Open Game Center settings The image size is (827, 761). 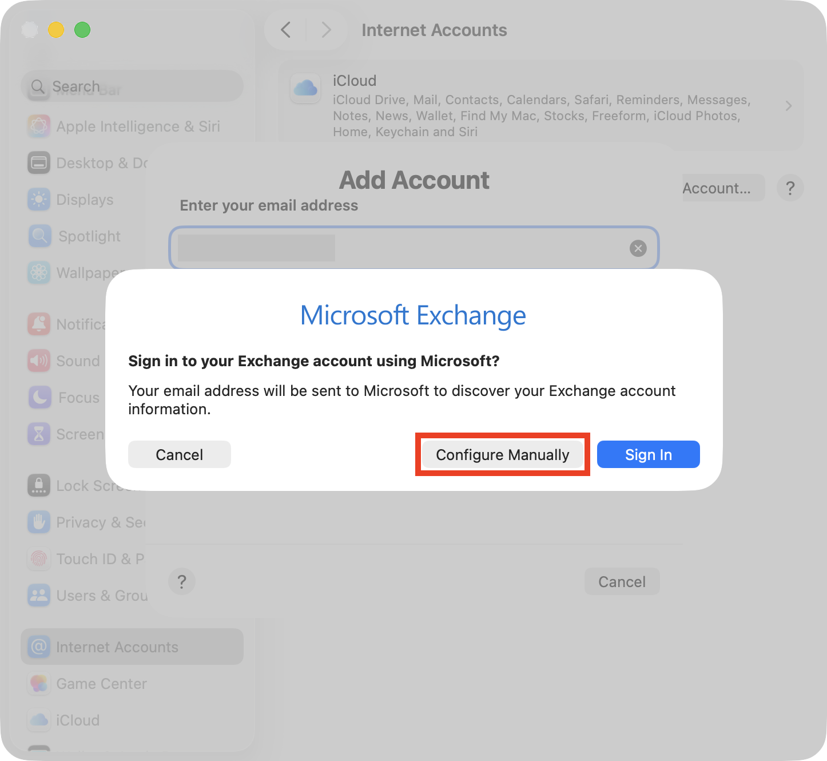click(x=39, y=683)
